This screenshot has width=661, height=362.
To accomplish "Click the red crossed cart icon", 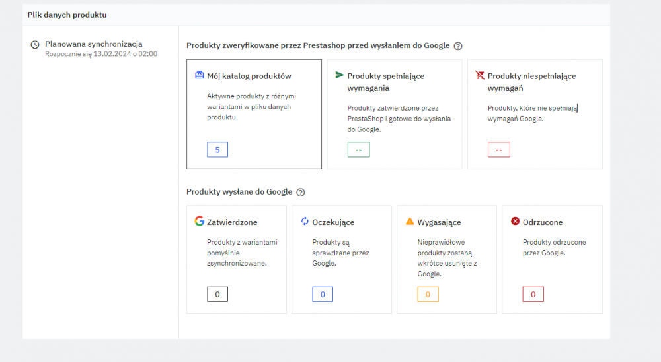I will (480, 75).
